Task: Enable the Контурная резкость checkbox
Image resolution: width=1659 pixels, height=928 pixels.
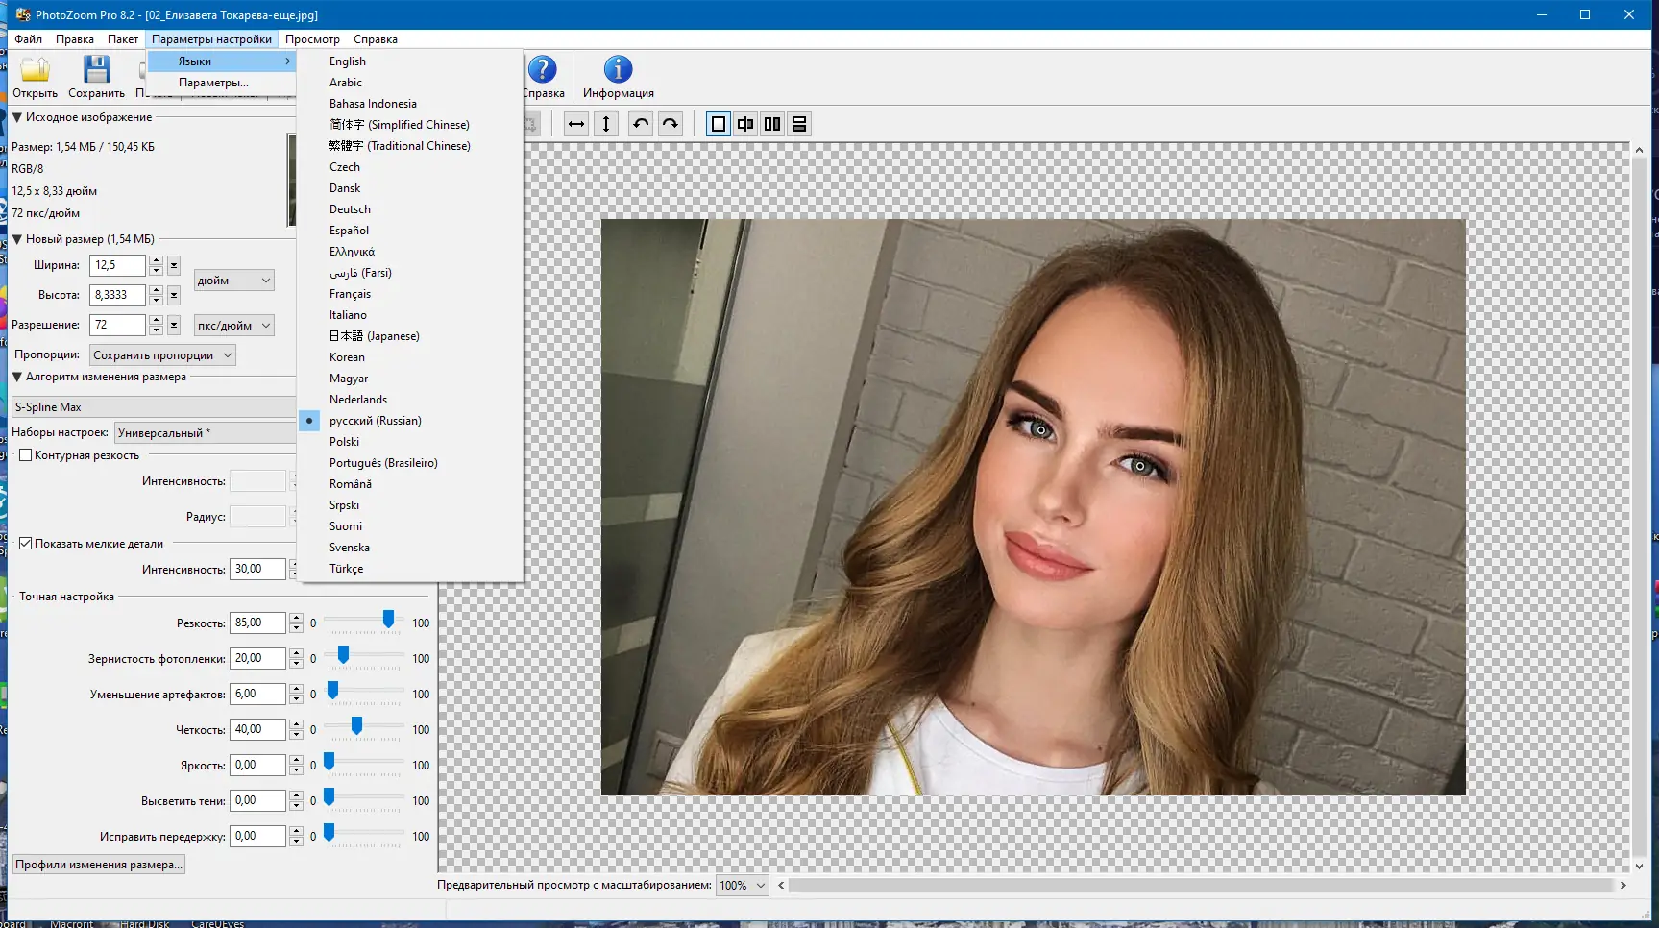Action: pyautogui.click(x=26, y=455)
